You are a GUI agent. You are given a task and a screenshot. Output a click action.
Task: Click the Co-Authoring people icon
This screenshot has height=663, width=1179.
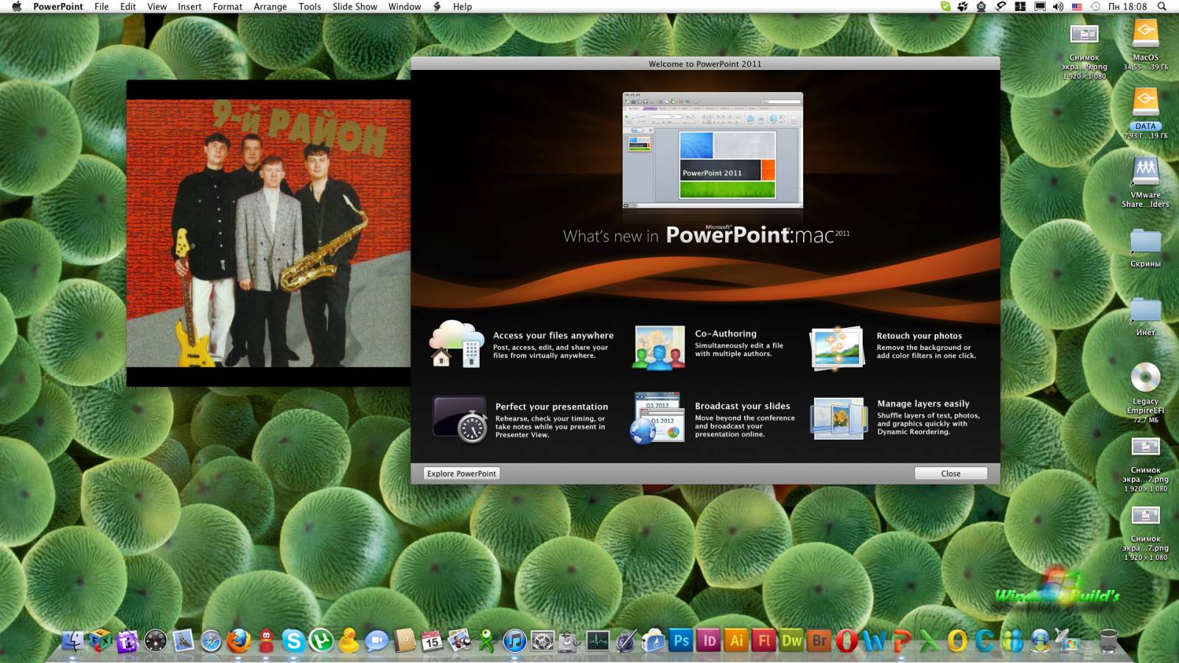(659, 347)
